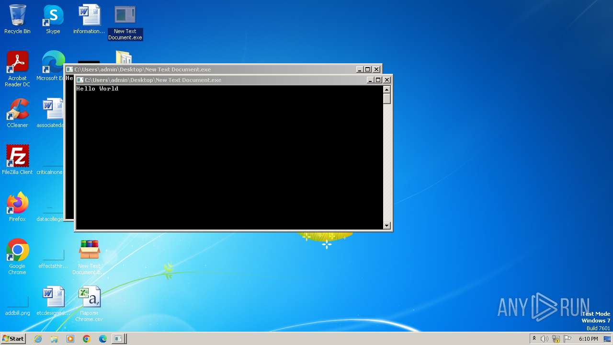
Task: Launch the Firefox desktop shortcut
Action: [x=17, y=207]
